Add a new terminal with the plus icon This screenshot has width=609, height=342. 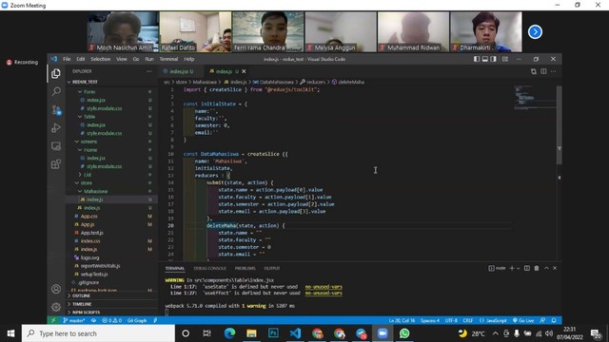(x=512, y=268)
